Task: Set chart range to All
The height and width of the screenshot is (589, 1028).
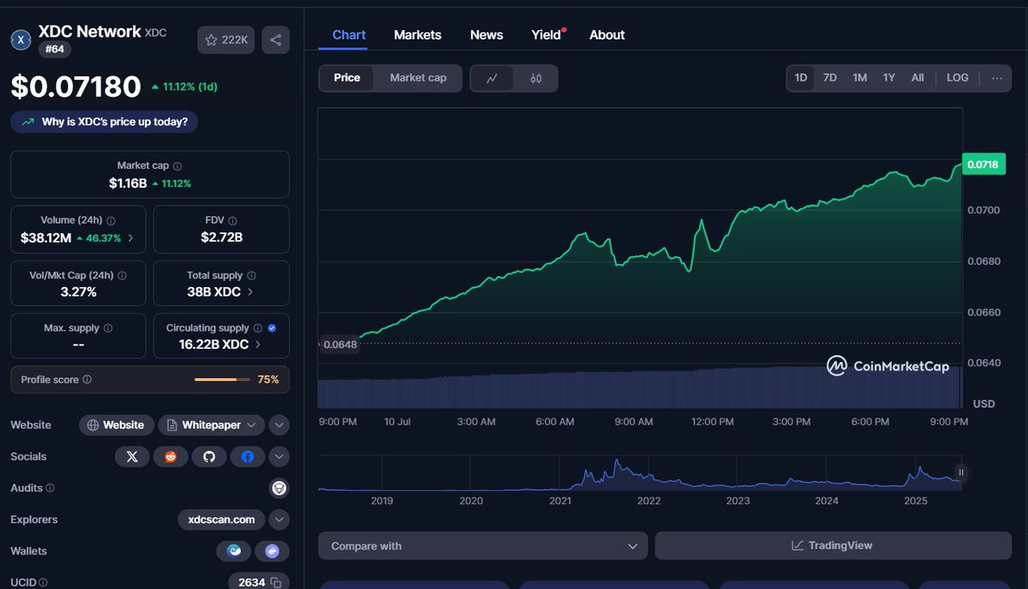Action: point(917,78)
